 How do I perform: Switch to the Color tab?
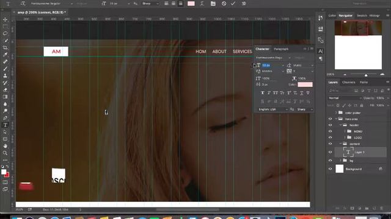pyautogui.click(x=332, y=15)
